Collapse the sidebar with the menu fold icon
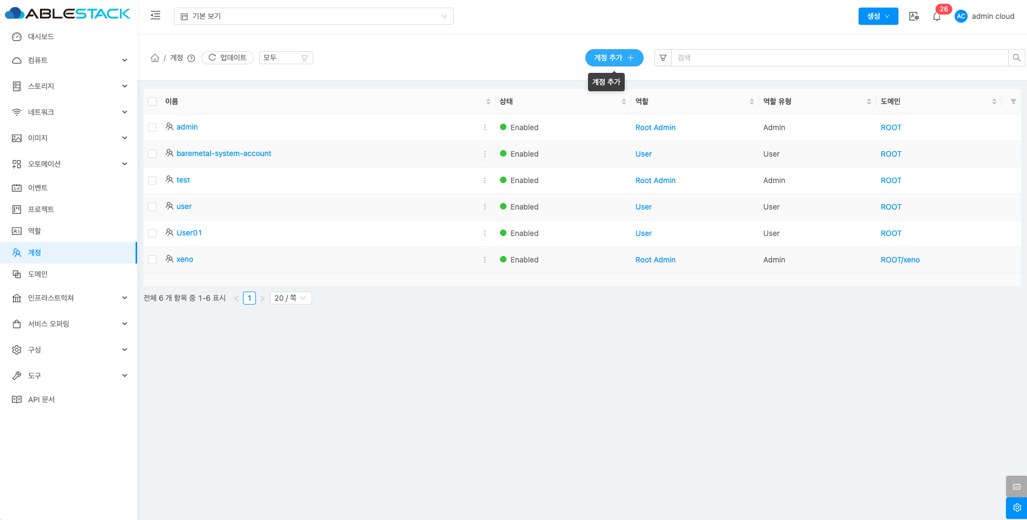Viewport: 1027px width, 520px height. click(156, 16)
